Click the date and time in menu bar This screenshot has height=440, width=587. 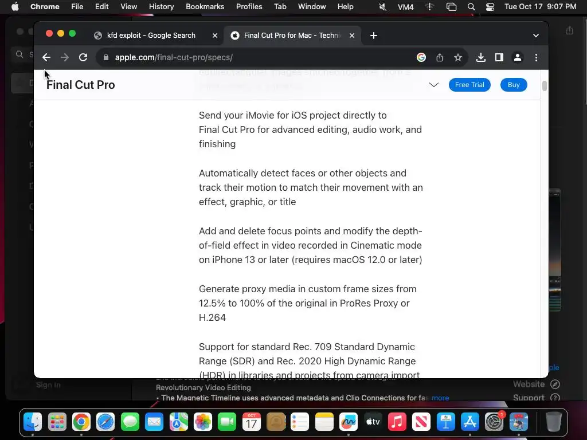click(540, 7)
